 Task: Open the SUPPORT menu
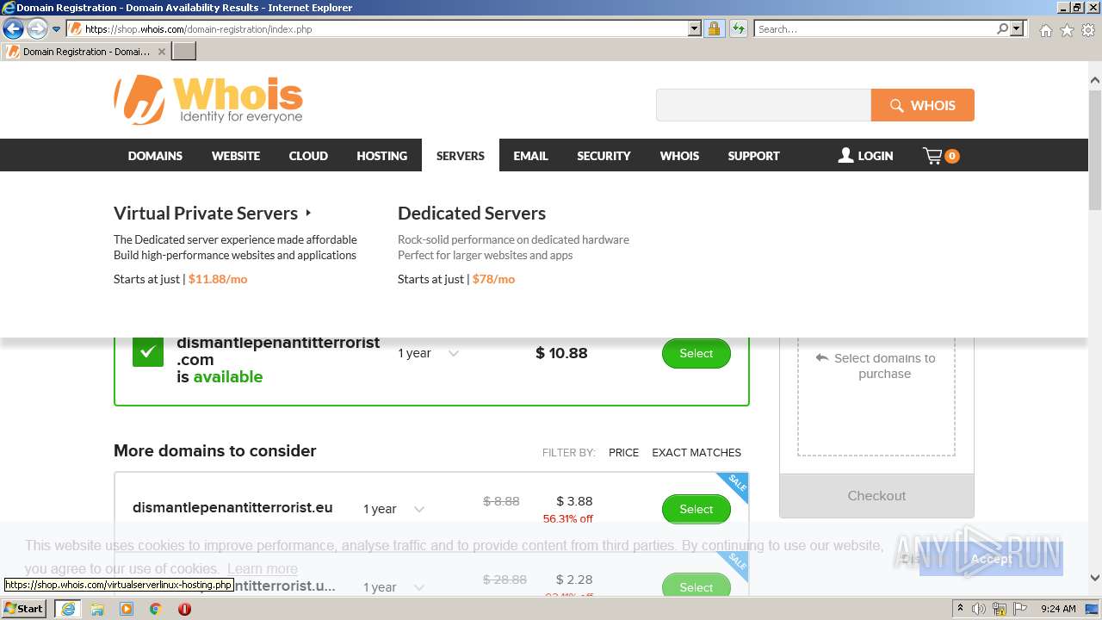[753, 156]
